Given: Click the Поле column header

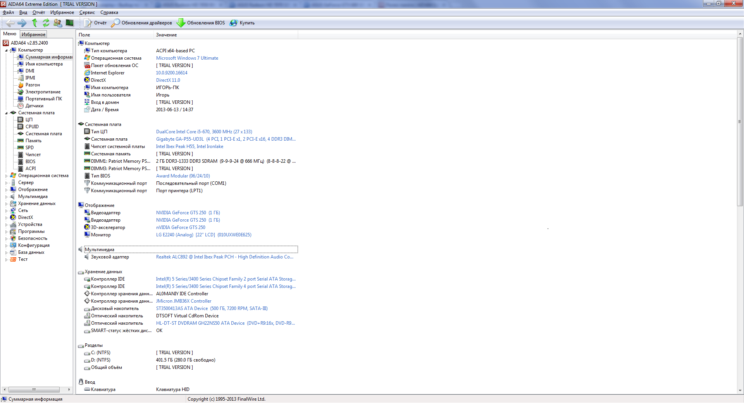Looking at the screenshot, I should tap(115, 35).
